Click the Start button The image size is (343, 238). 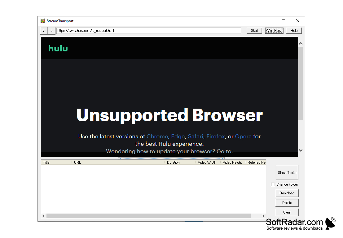254,31
